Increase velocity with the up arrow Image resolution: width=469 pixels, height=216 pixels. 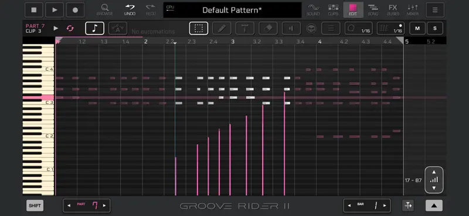434,172
